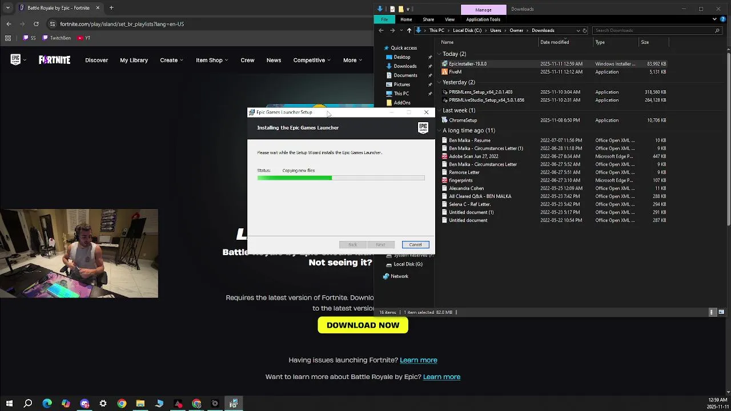Image resolution: width=731 pixels, height=411 pixels.
Task: Open Google Chrome from the taskbar
Action: [122, 404]
